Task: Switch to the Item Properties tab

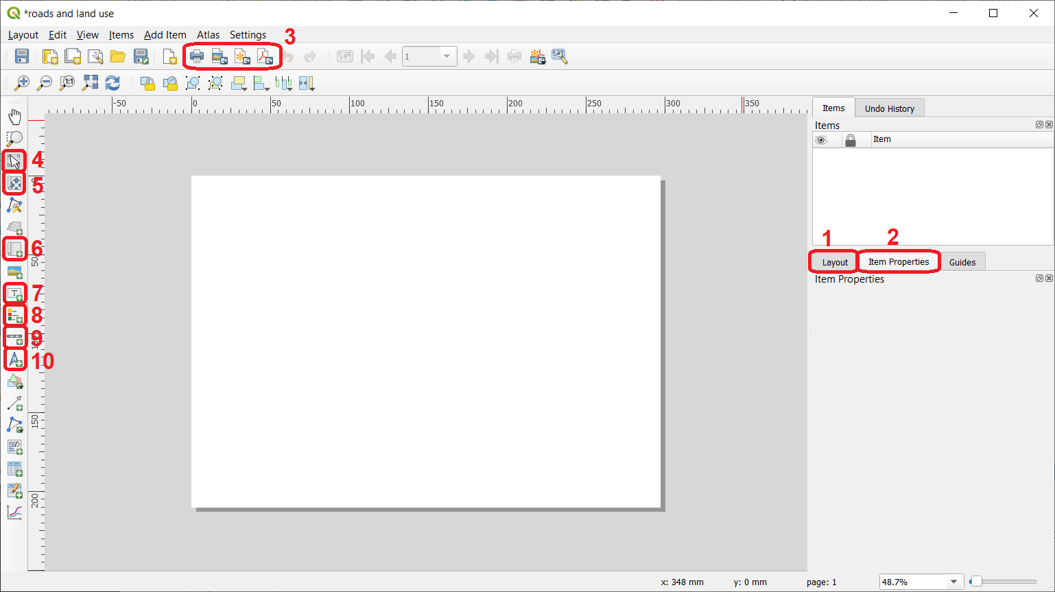Action: coord(899,261)
